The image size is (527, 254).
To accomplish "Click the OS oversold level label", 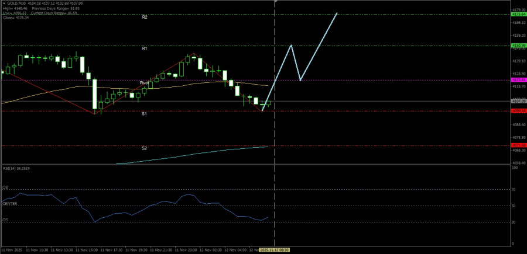I will tap(5, 220).
